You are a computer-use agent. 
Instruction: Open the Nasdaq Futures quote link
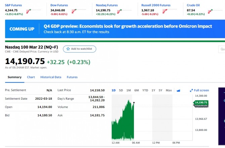[x=107, y=5]
